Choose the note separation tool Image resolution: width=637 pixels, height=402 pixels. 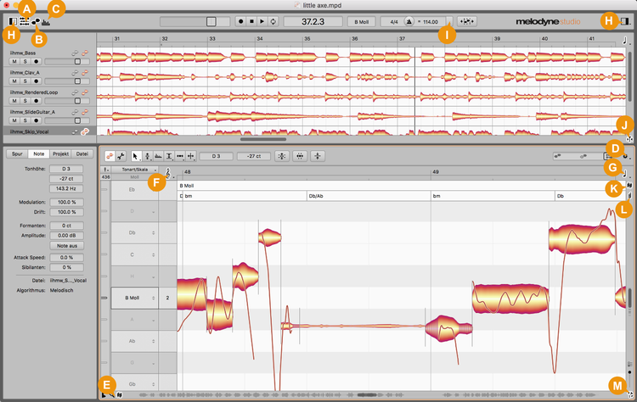point(191,156)
